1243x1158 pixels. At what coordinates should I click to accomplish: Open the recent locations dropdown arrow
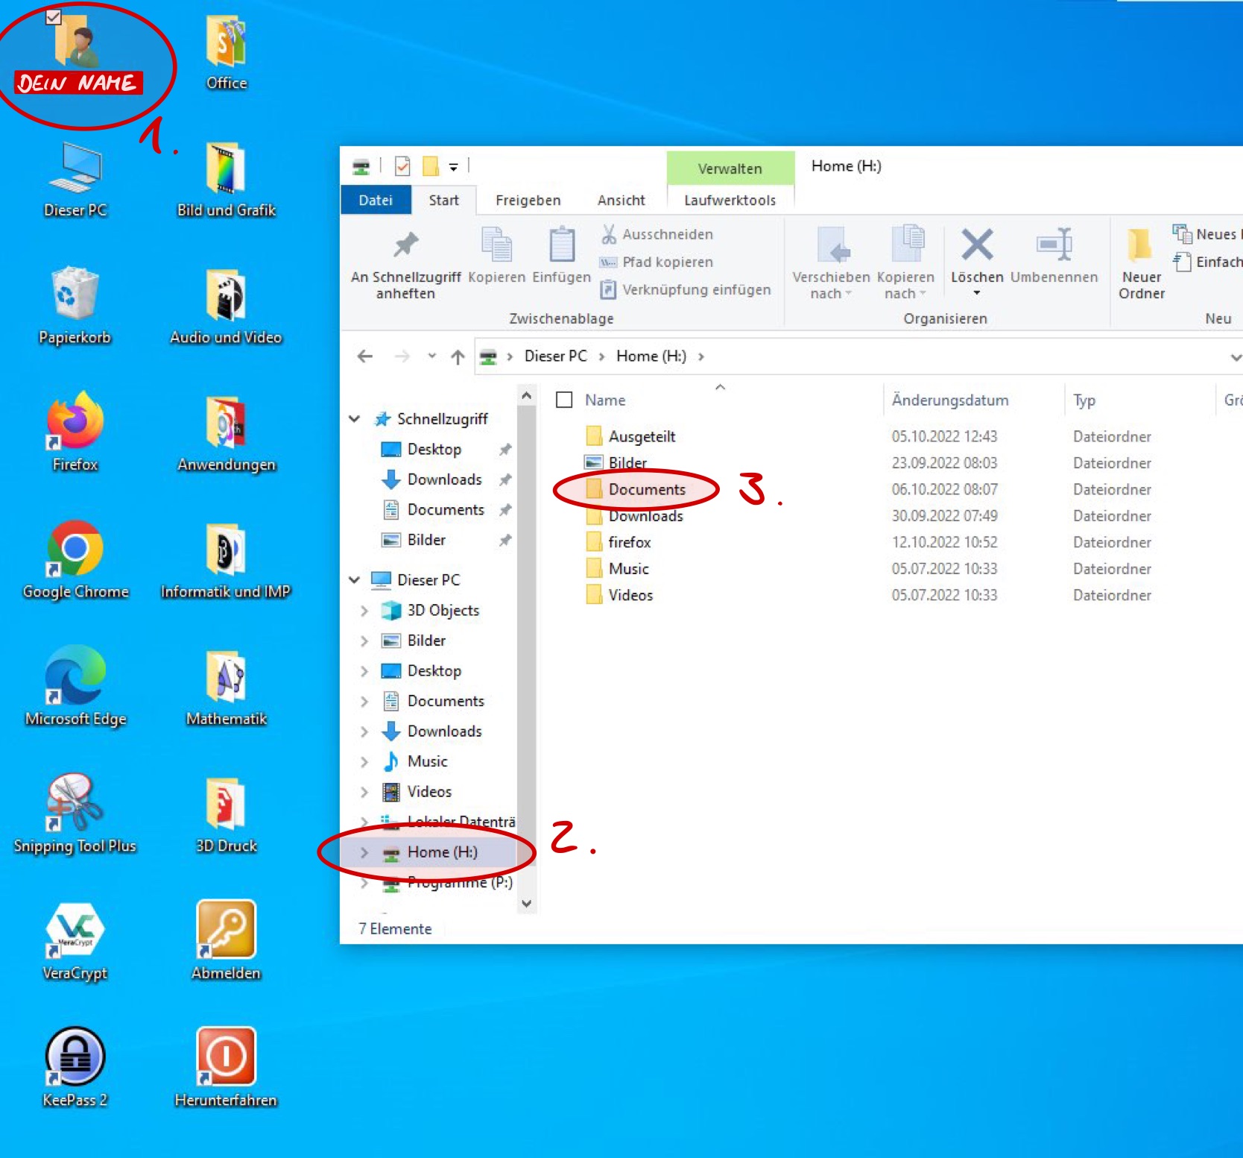[431, 356]
